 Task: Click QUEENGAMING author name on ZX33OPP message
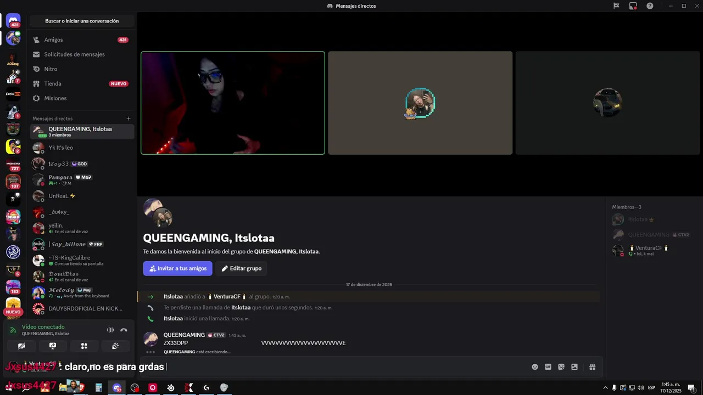184,335
